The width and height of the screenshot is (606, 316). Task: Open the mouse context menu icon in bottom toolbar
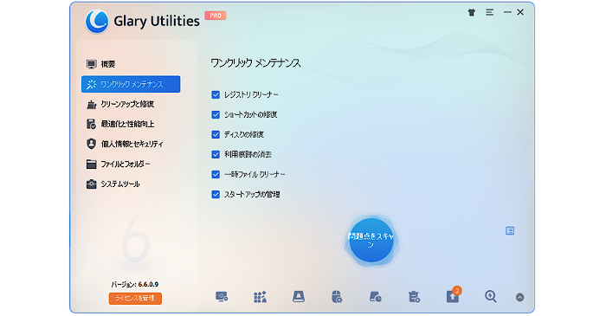[x=337, y=297]
